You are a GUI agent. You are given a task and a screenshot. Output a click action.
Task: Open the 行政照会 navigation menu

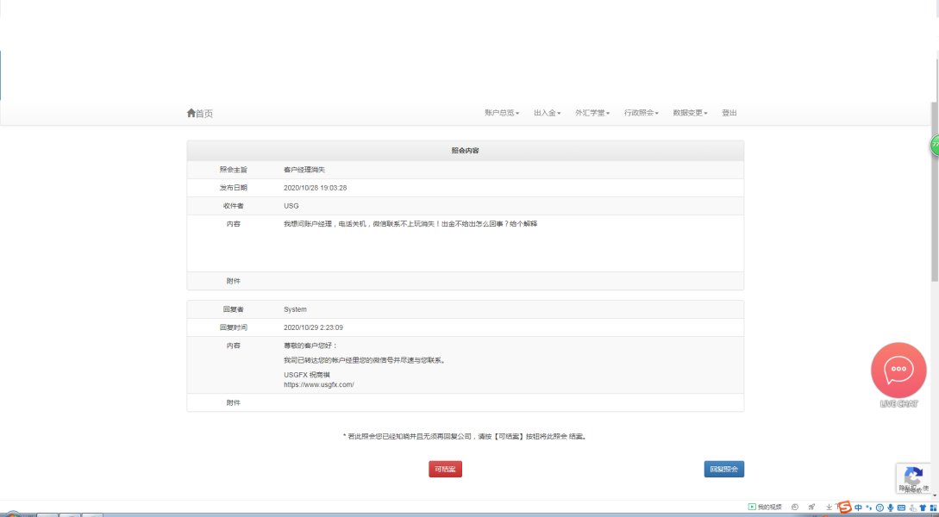pos(641,113)
